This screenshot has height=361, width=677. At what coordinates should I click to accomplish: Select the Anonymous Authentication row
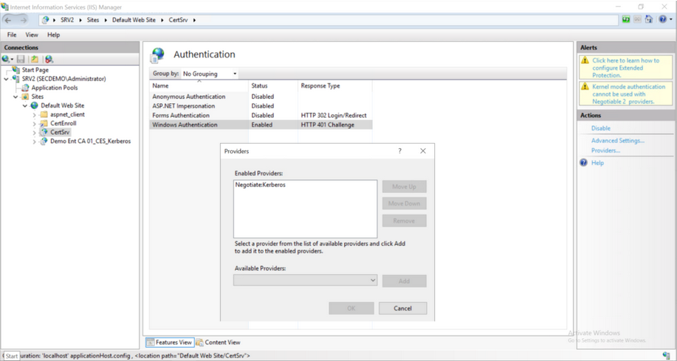pos(261,97)
